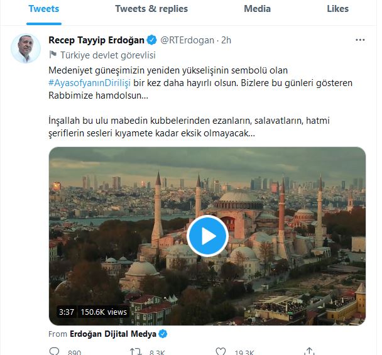Open the tweet's more options menu
Screen dimensions: 382x355
click(360, 40)
